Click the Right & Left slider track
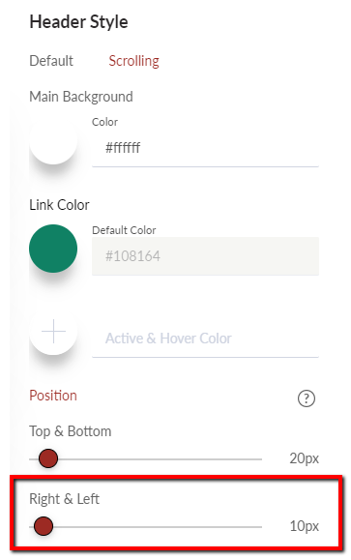 coord(146,526)
